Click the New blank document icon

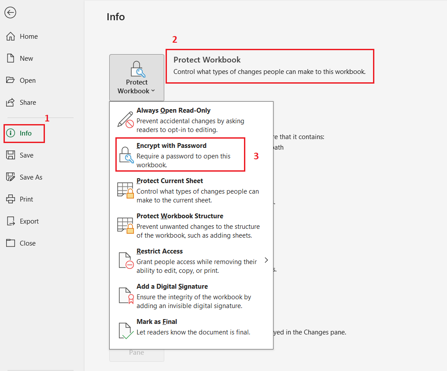click(11, 59)
